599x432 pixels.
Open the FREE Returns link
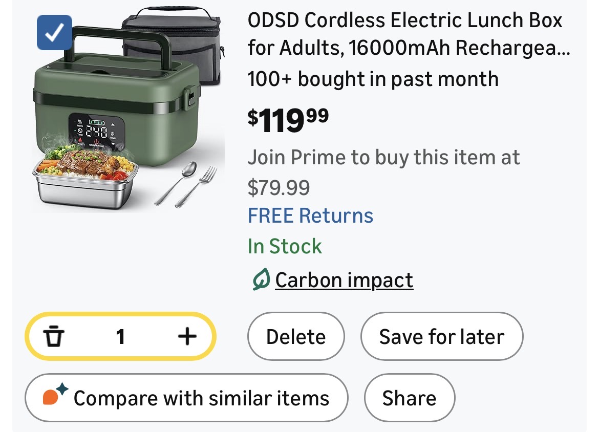[x=310, y=215]
